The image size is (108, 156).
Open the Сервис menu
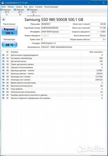click(x=19, y=7)
